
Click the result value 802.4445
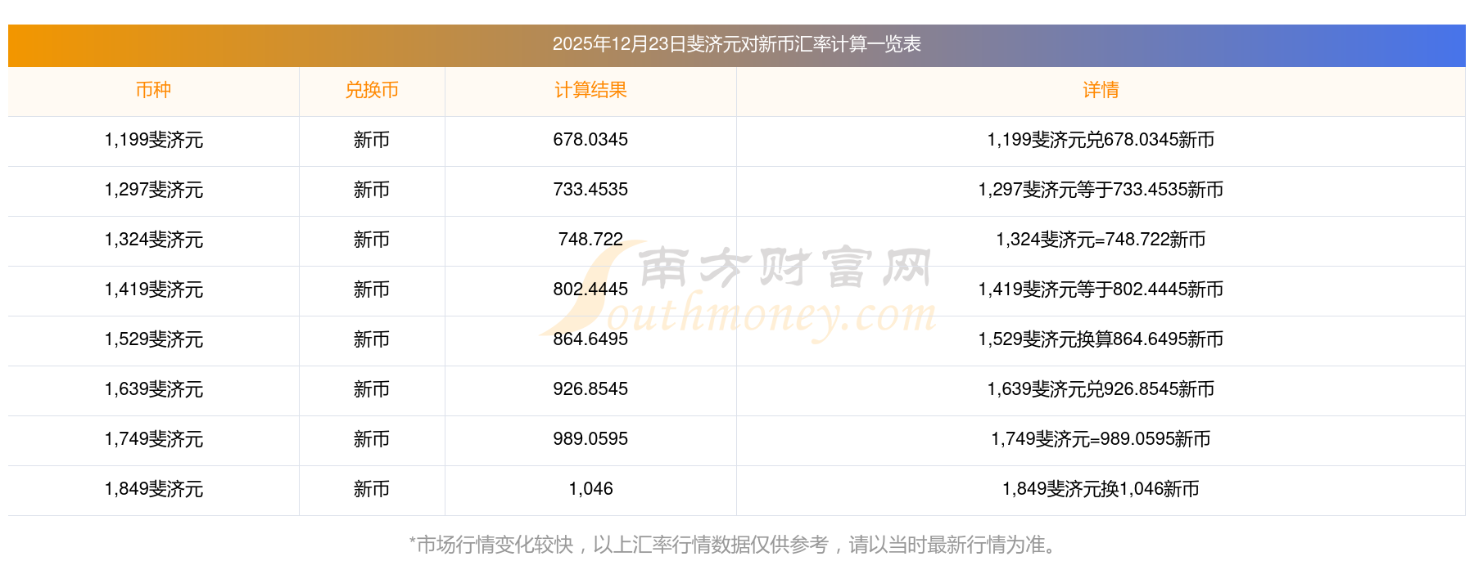tap(590, 289)
